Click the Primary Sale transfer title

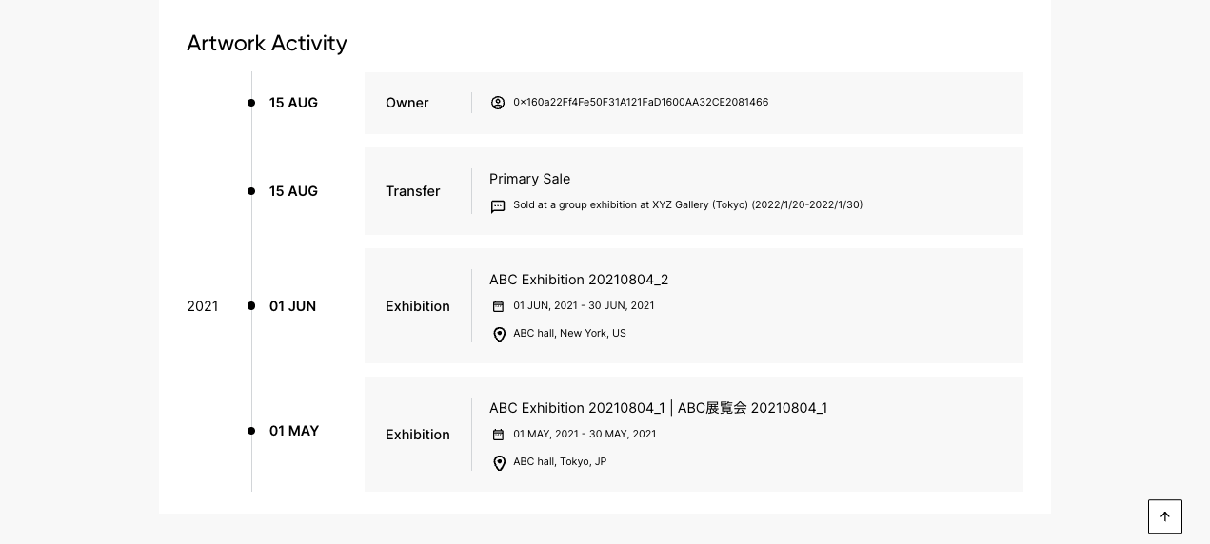529,179
